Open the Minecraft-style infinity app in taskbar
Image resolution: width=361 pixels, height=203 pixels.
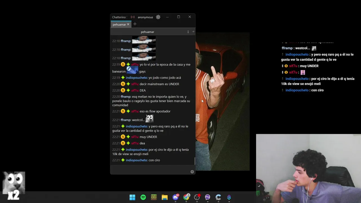[154, 197]
